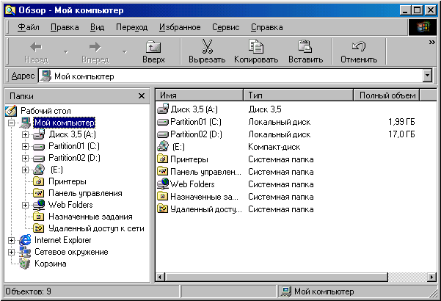
Task: Select Принтеры folder in the right pane
Action: tap(164, 159)
